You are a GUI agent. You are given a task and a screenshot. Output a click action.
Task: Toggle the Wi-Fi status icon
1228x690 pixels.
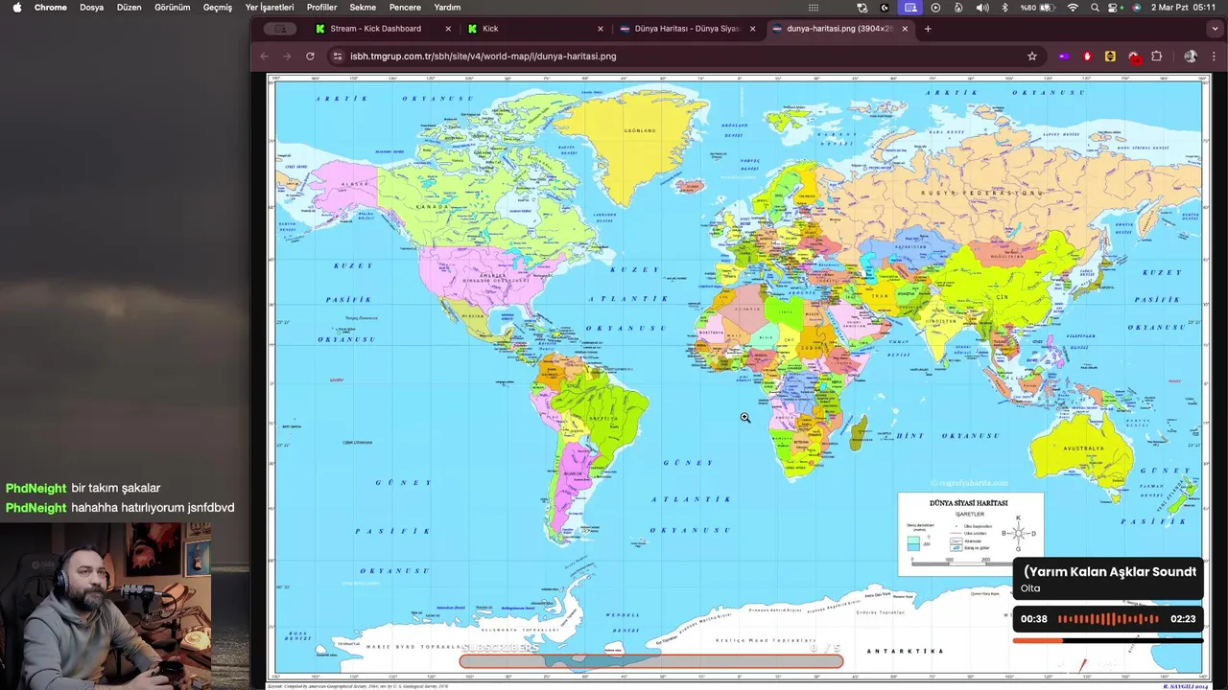click(x=1073, y=8)
